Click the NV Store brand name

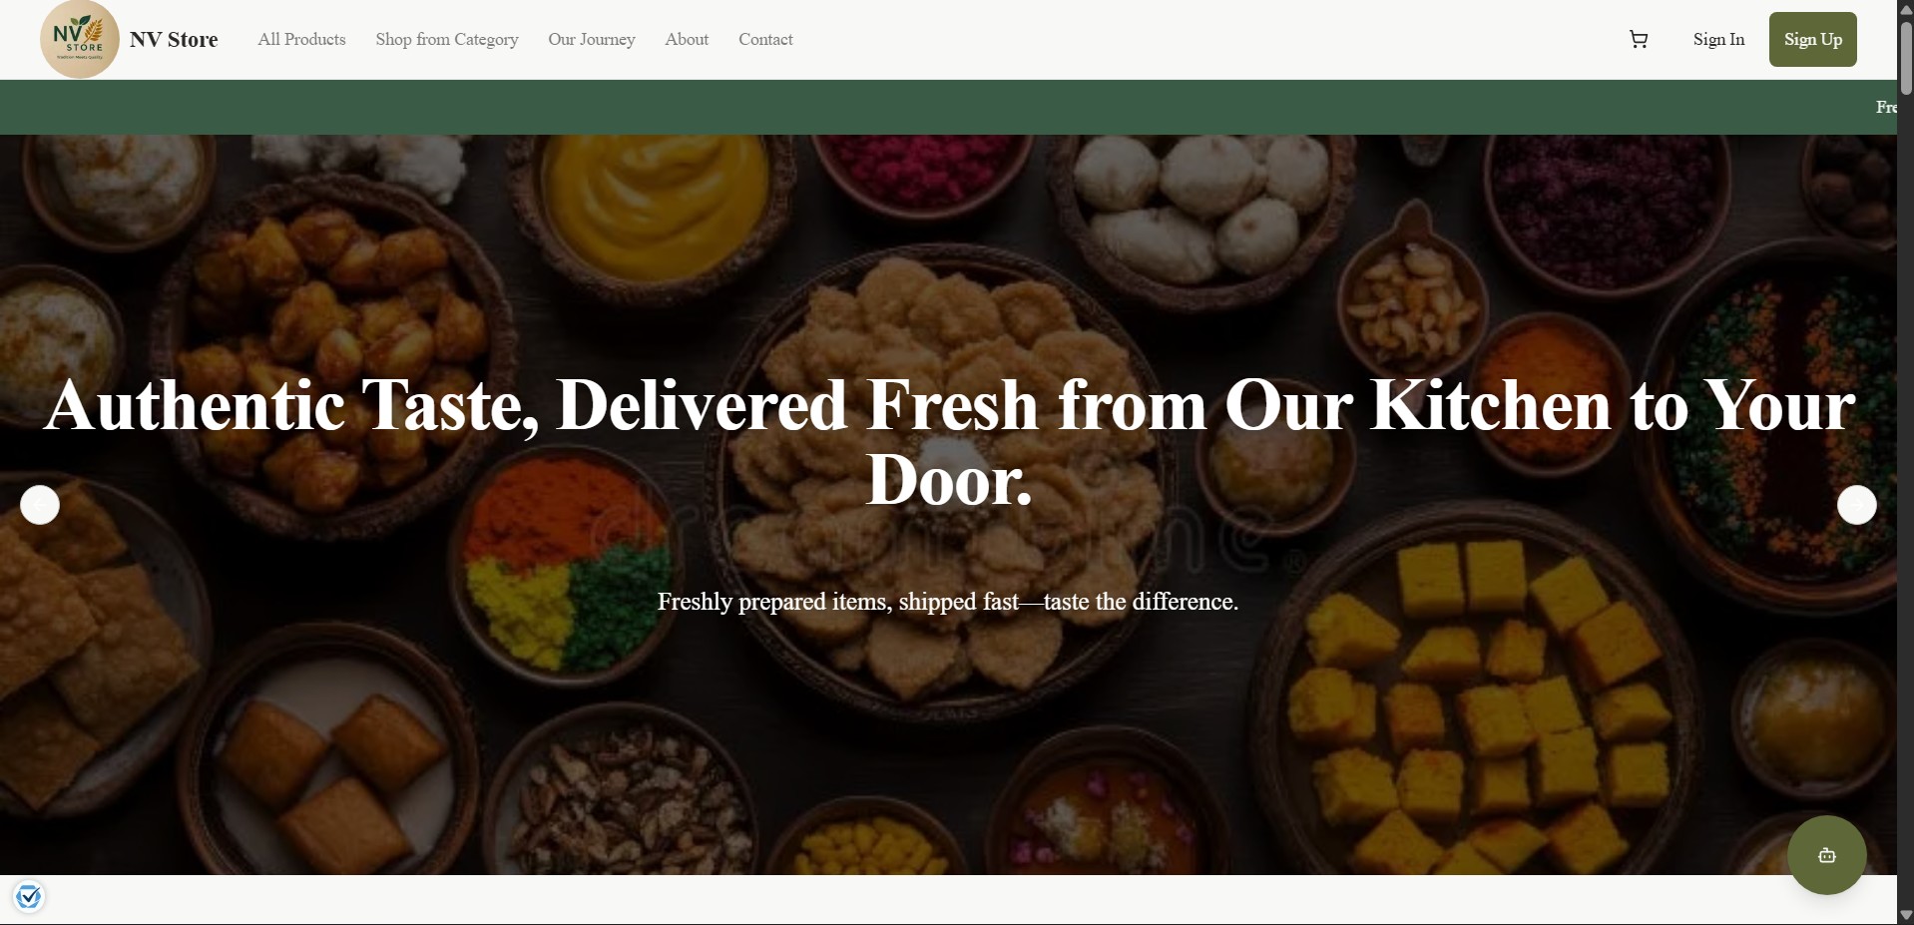coord(174,40)
